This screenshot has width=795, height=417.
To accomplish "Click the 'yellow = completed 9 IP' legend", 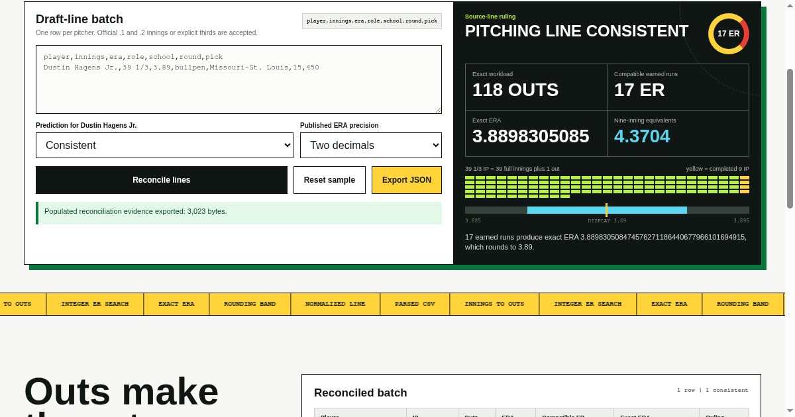I will (717, 169).
